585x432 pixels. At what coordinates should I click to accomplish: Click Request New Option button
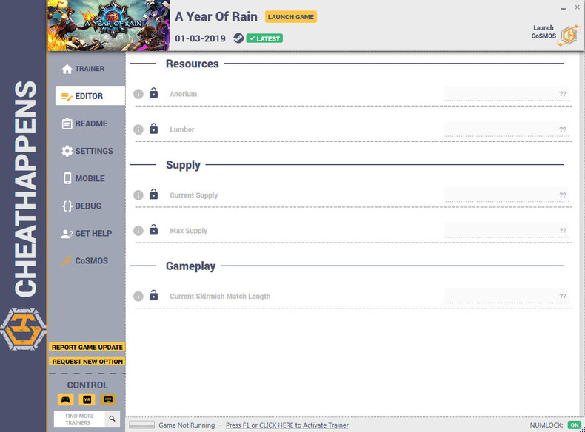coord(87,361)
